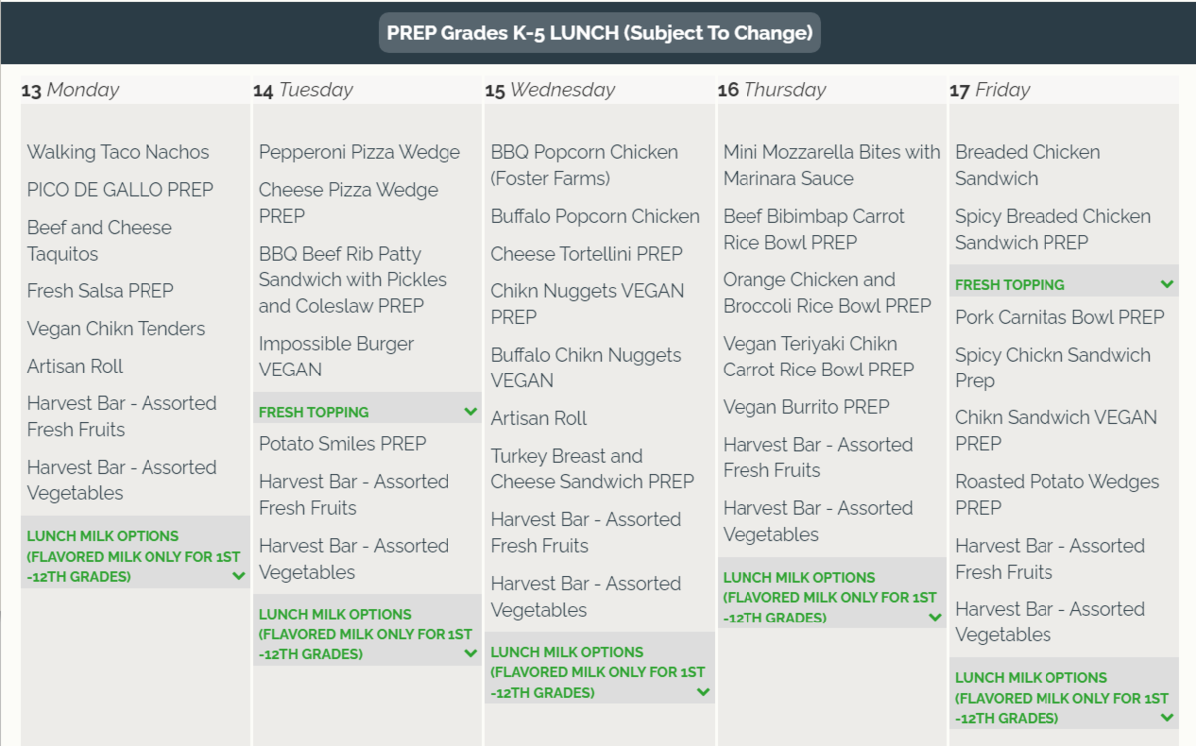Expand Monday's Lunch Milk Options chevron

coord(238,576)
